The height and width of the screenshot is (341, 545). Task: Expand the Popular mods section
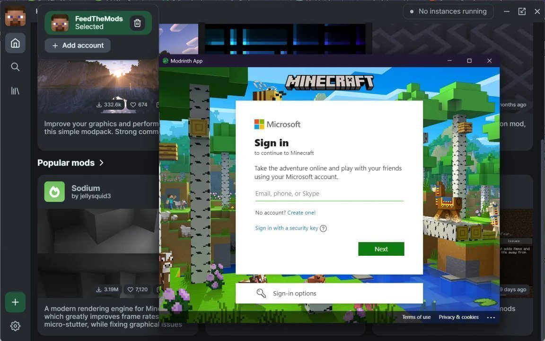70,163
